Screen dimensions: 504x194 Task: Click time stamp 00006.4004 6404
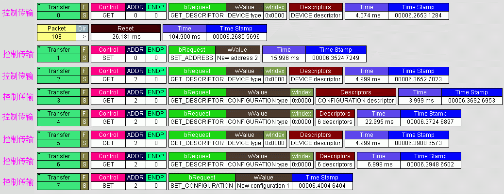pos(322,186)
